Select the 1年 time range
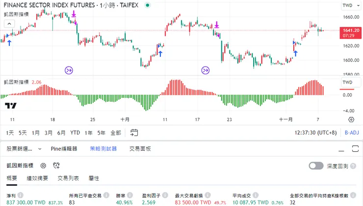Screen dimensions: 363x206 tap(88, 133)
